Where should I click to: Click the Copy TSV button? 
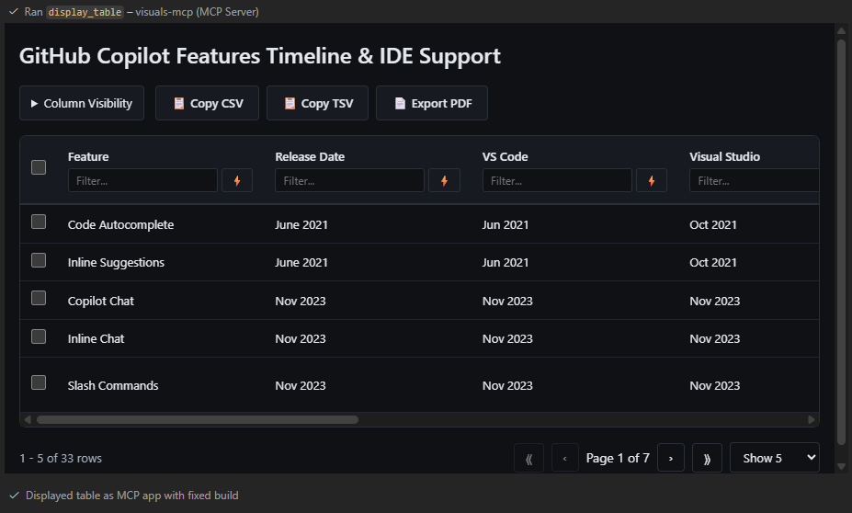[317, 103]
